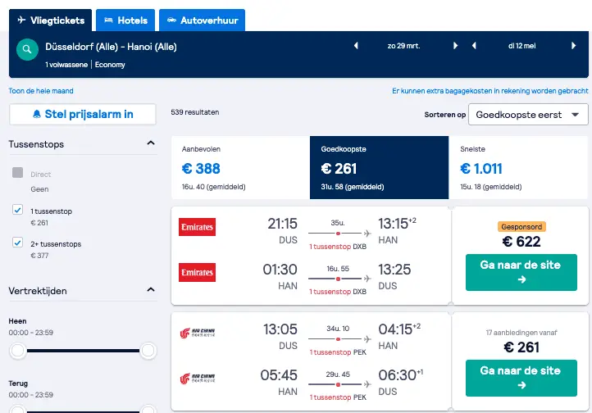Toggle the disabled Direct checkbox
Screen dimensions: 592x413
coord(18,173)
